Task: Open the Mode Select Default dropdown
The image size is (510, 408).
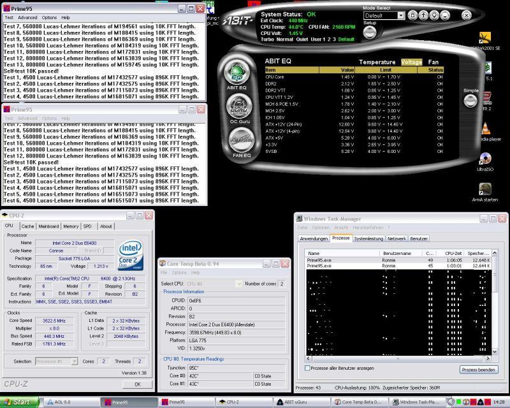Action: [x=401, y=15]
